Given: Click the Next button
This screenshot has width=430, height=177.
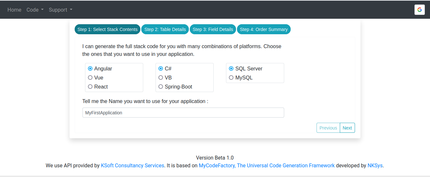Looking at the screenshot, I should coord(347,128).
